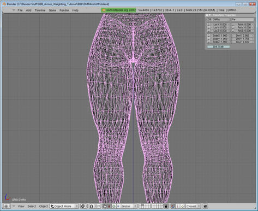258x211 pixels.
Task: Toggle the RotX lock icon
Action: click(233, 25)
